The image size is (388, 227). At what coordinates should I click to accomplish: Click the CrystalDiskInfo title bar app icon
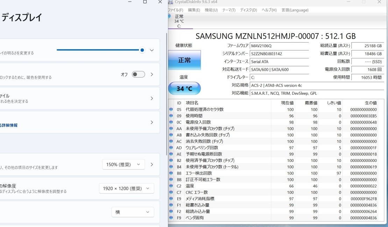click(170, 2)
